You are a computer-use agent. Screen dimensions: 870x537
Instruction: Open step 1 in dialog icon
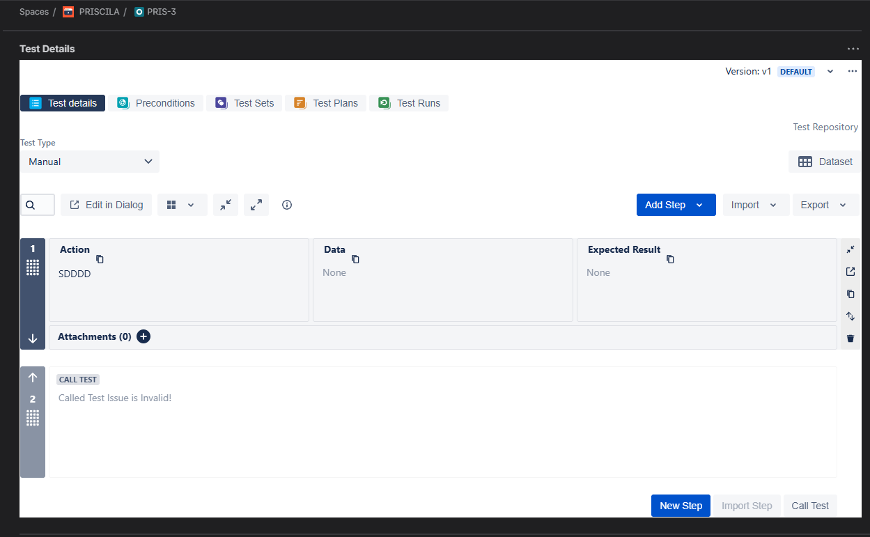tap(850, 272)
